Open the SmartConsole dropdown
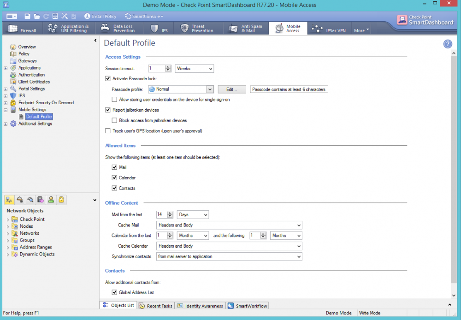This screenshot has height=320, width=461. click(x=144, y=16)
